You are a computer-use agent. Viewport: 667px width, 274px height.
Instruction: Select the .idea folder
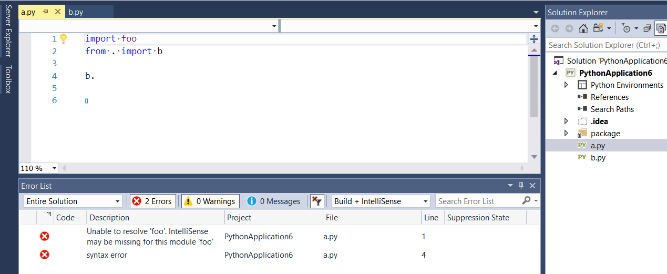pyautogui.click(x=599, y=121)
